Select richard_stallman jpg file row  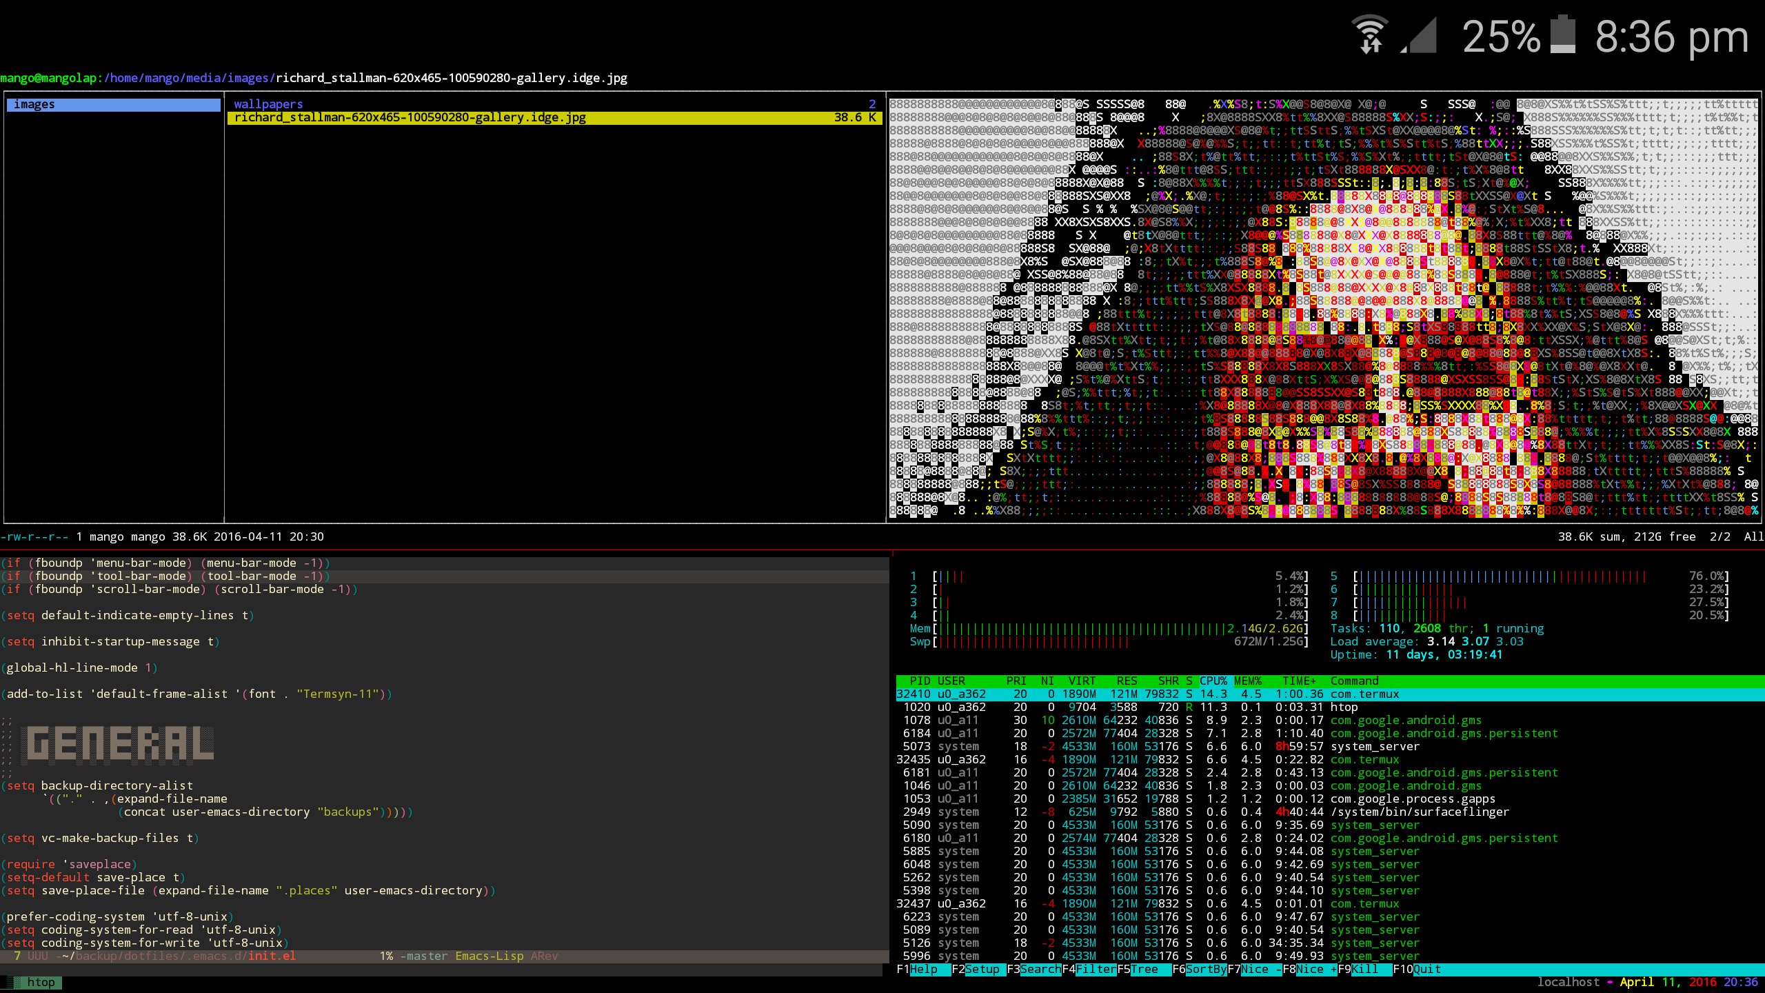[x=555, y=117]
